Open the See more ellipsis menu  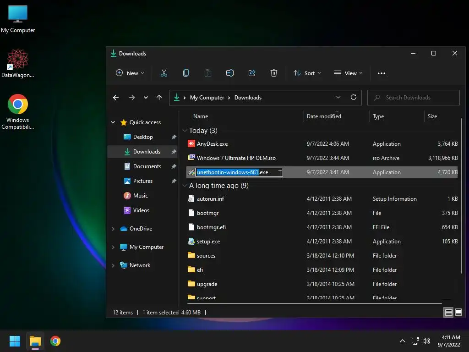382,73
